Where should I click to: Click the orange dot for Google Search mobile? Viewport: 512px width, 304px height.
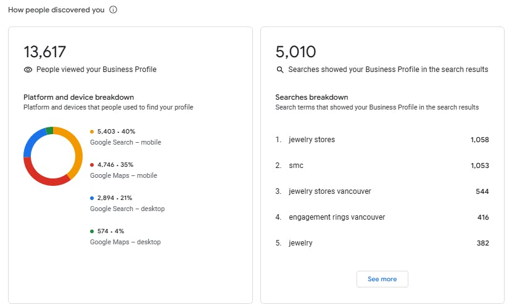tap(92, 132)
